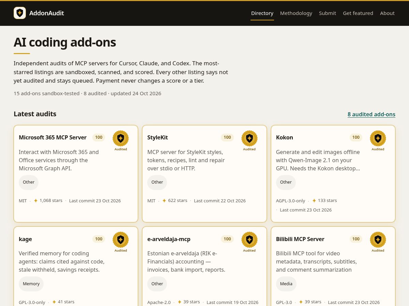409x306 pixels.
Task: Open the Get featured nav item
Action: 358,13
